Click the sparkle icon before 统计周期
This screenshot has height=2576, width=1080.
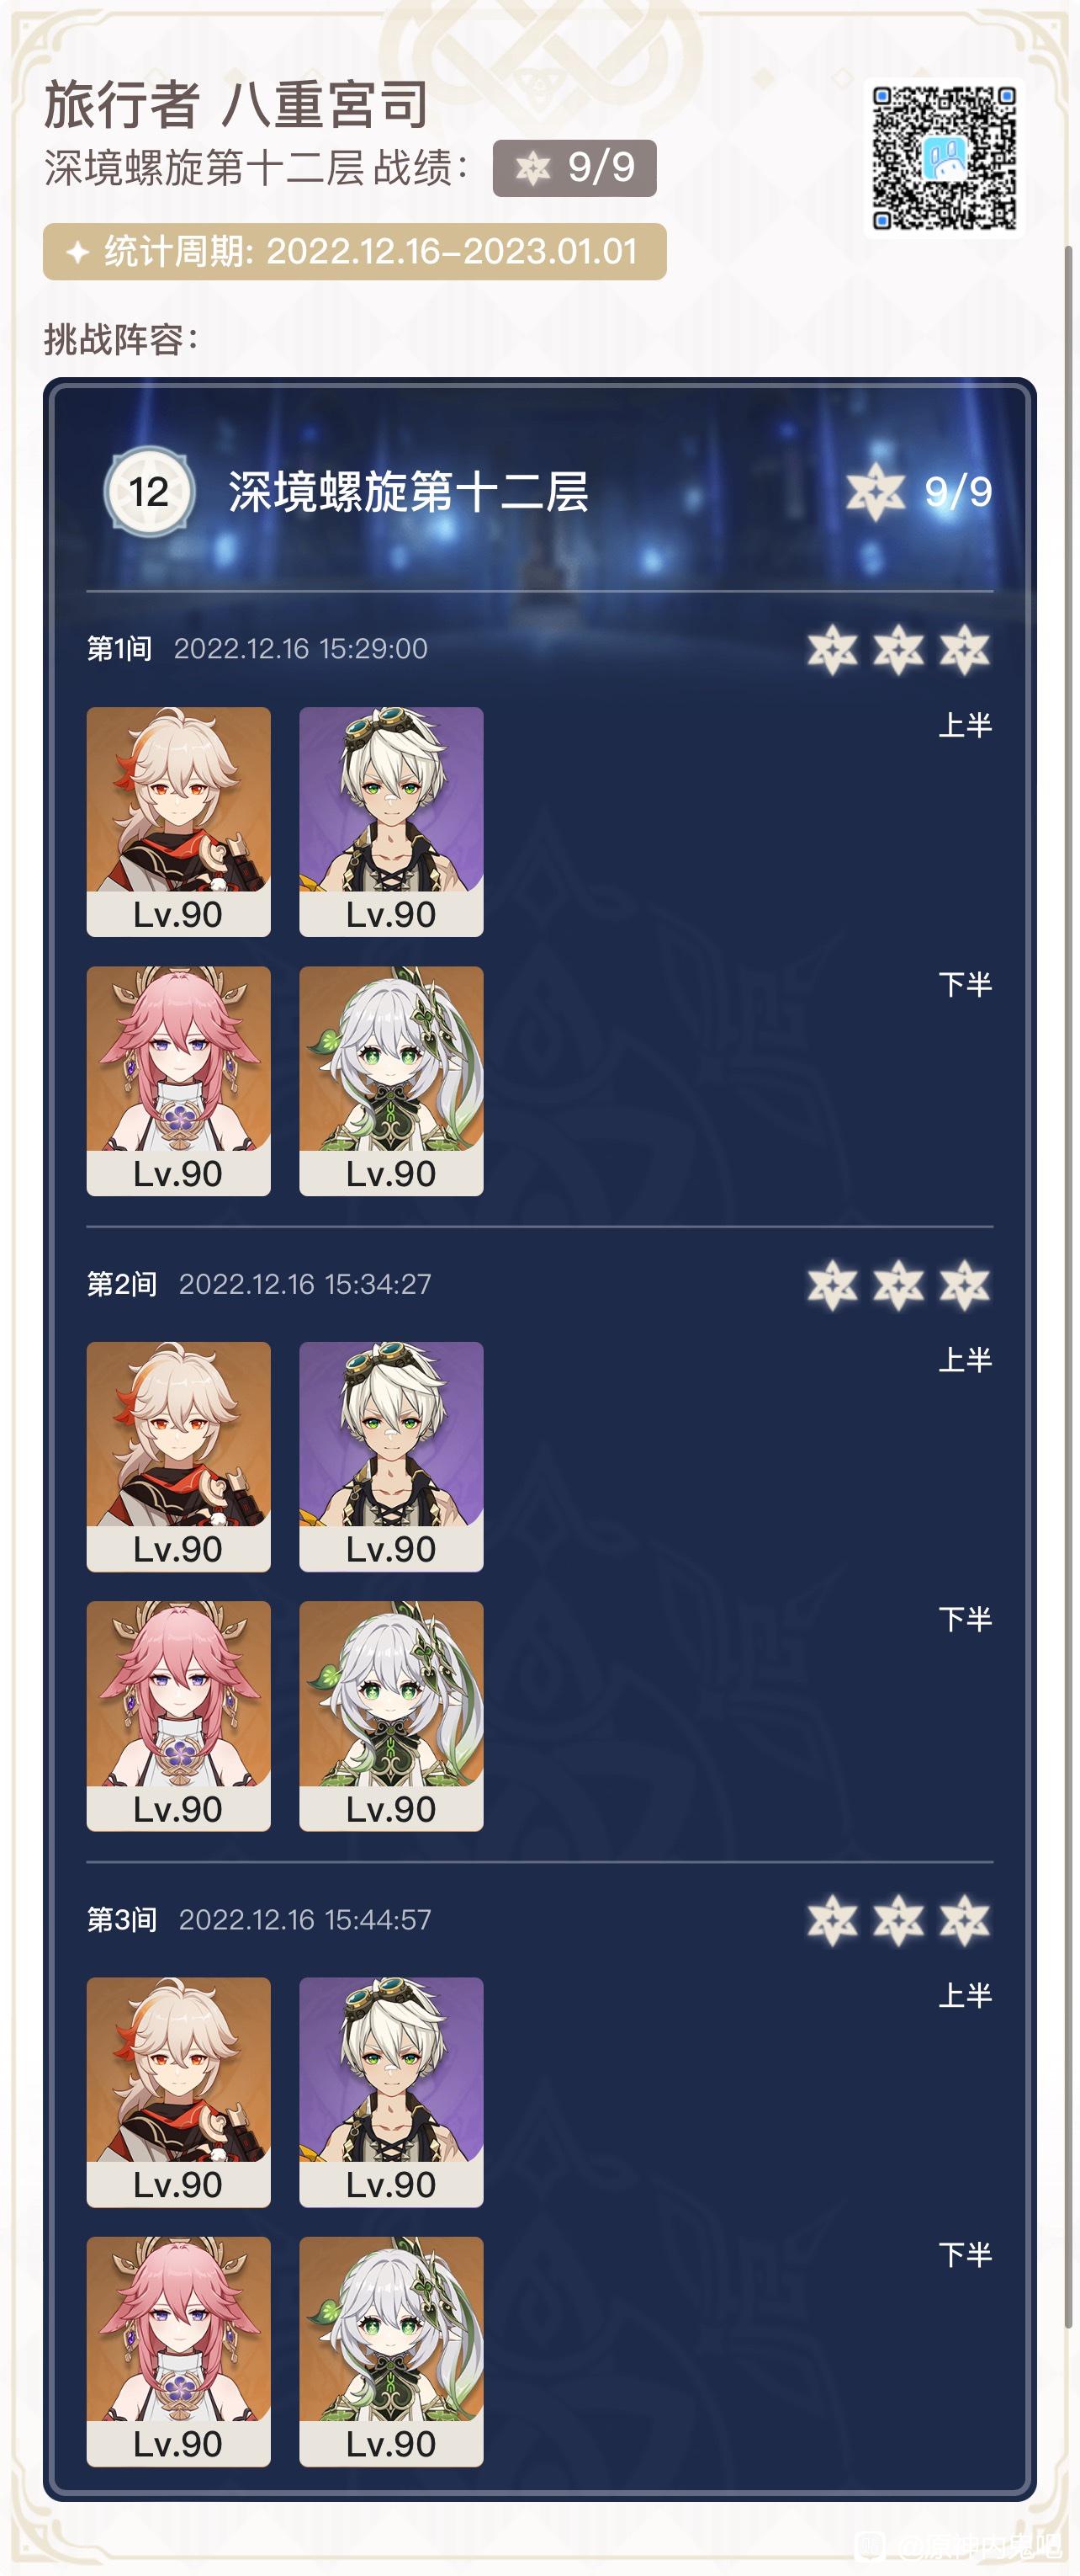78,252
